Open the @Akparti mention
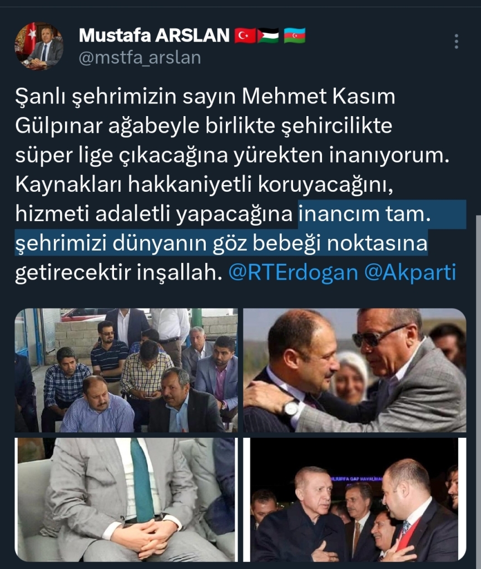481x569 pixels. coord(410,272)
